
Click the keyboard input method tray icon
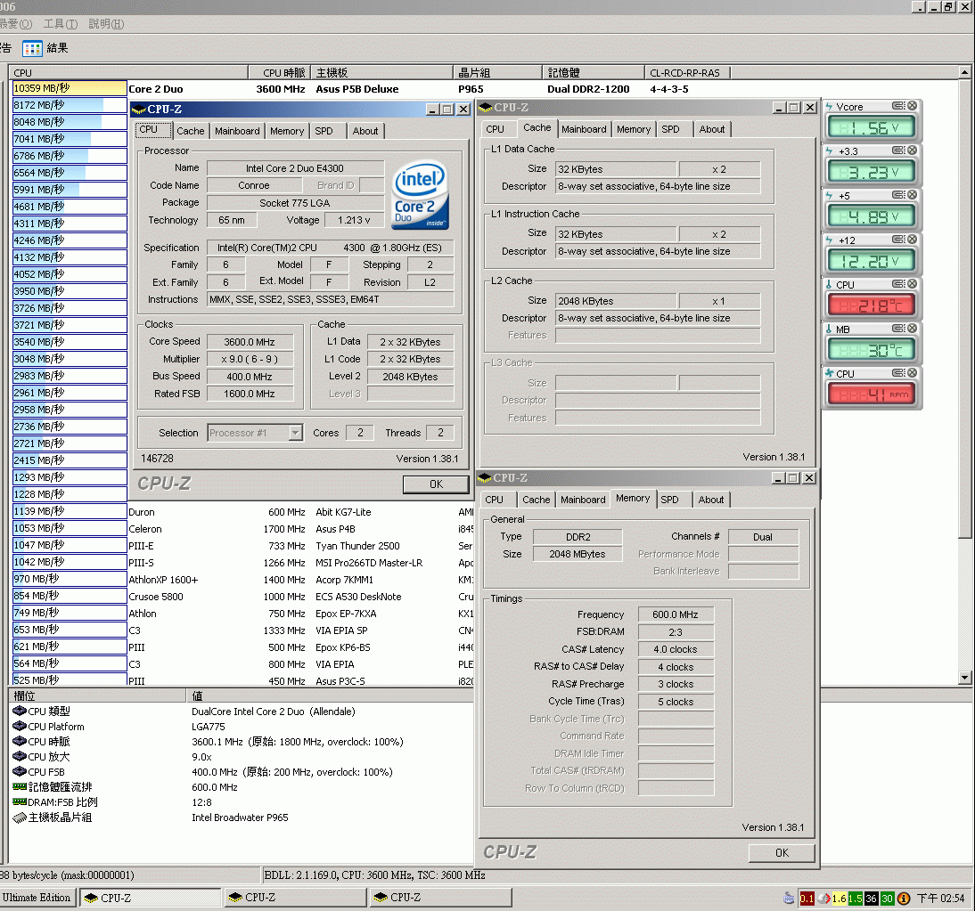coord(789,898)
